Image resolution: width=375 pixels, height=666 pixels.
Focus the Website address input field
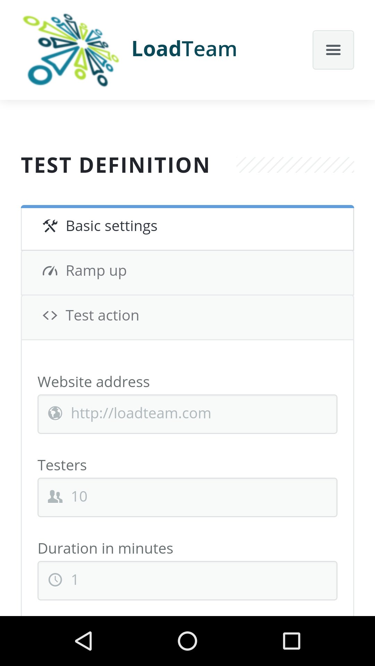point(201,414)
